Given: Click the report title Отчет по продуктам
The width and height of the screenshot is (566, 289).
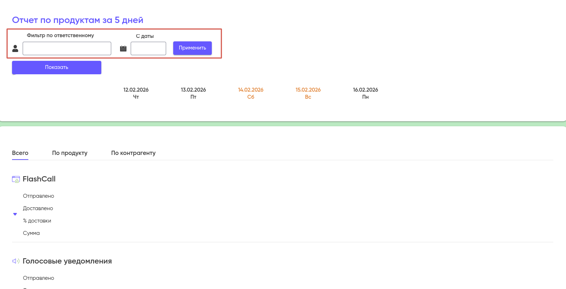Looking at the screenshot, I should pos(78,20).
